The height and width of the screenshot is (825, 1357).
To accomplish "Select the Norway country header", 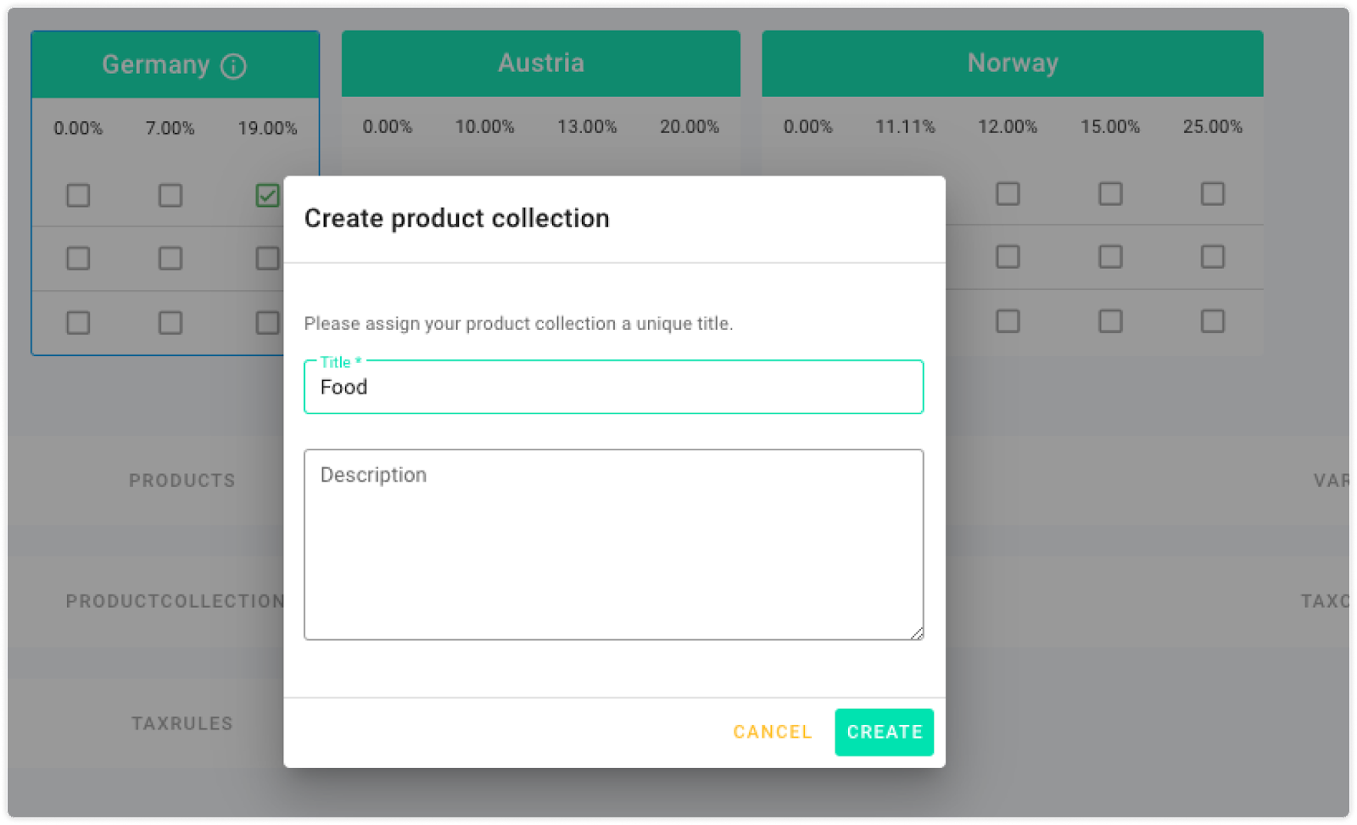I will click(x=1013, y=64).
